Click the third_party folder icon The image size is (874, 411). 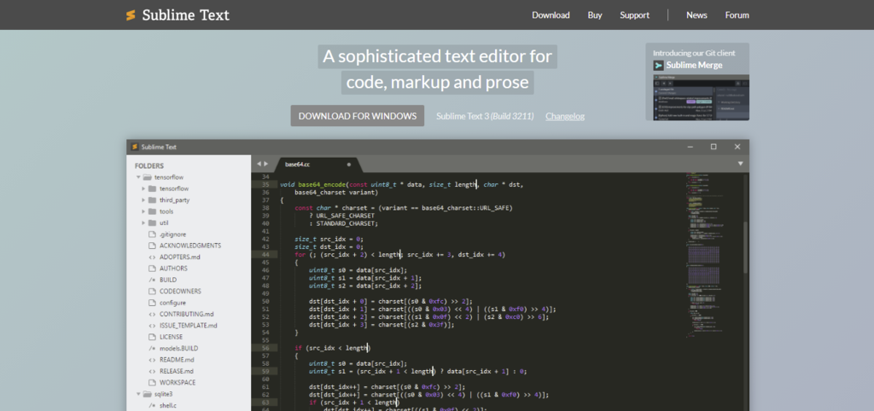(x=151, y=200)
